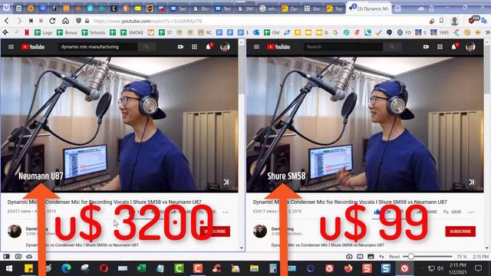Open synced tabs cloud in tab bar
Screen dimensions: 491x276
(x=421, y=8)
